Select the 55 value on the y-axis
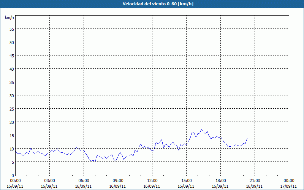Image resolution: width=304 pixels, height=190 pixels. point(11,29)
